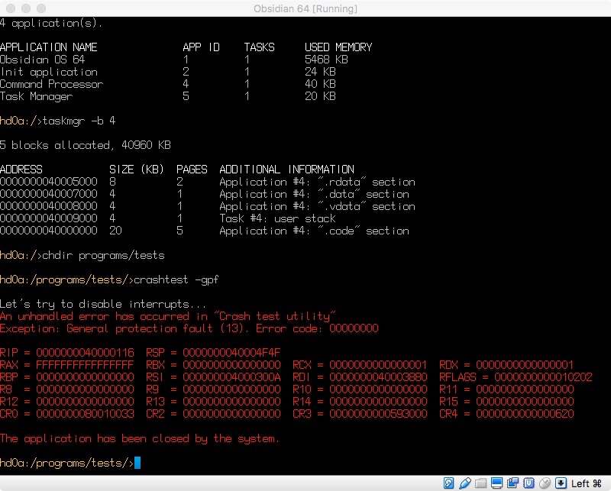Click the USED MEMORY column header

tap(338, 47)
